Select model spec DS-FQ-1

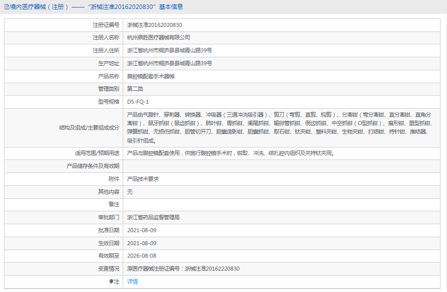[138, 102]
